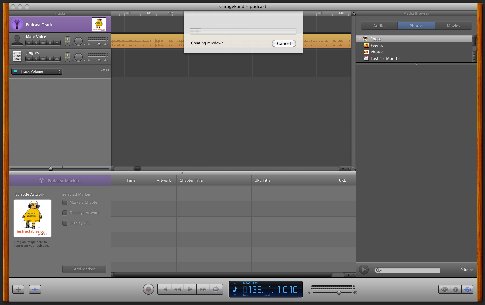The height and width of the screenshot is (305, 485).
Task: Click ducking up arrow on Male Voice
Action: [x=67, y=39]
